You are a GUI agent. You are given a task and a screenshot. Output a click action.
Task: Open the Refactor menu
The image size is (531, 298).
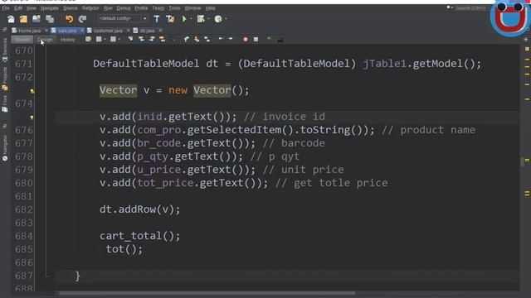(90, 8)
